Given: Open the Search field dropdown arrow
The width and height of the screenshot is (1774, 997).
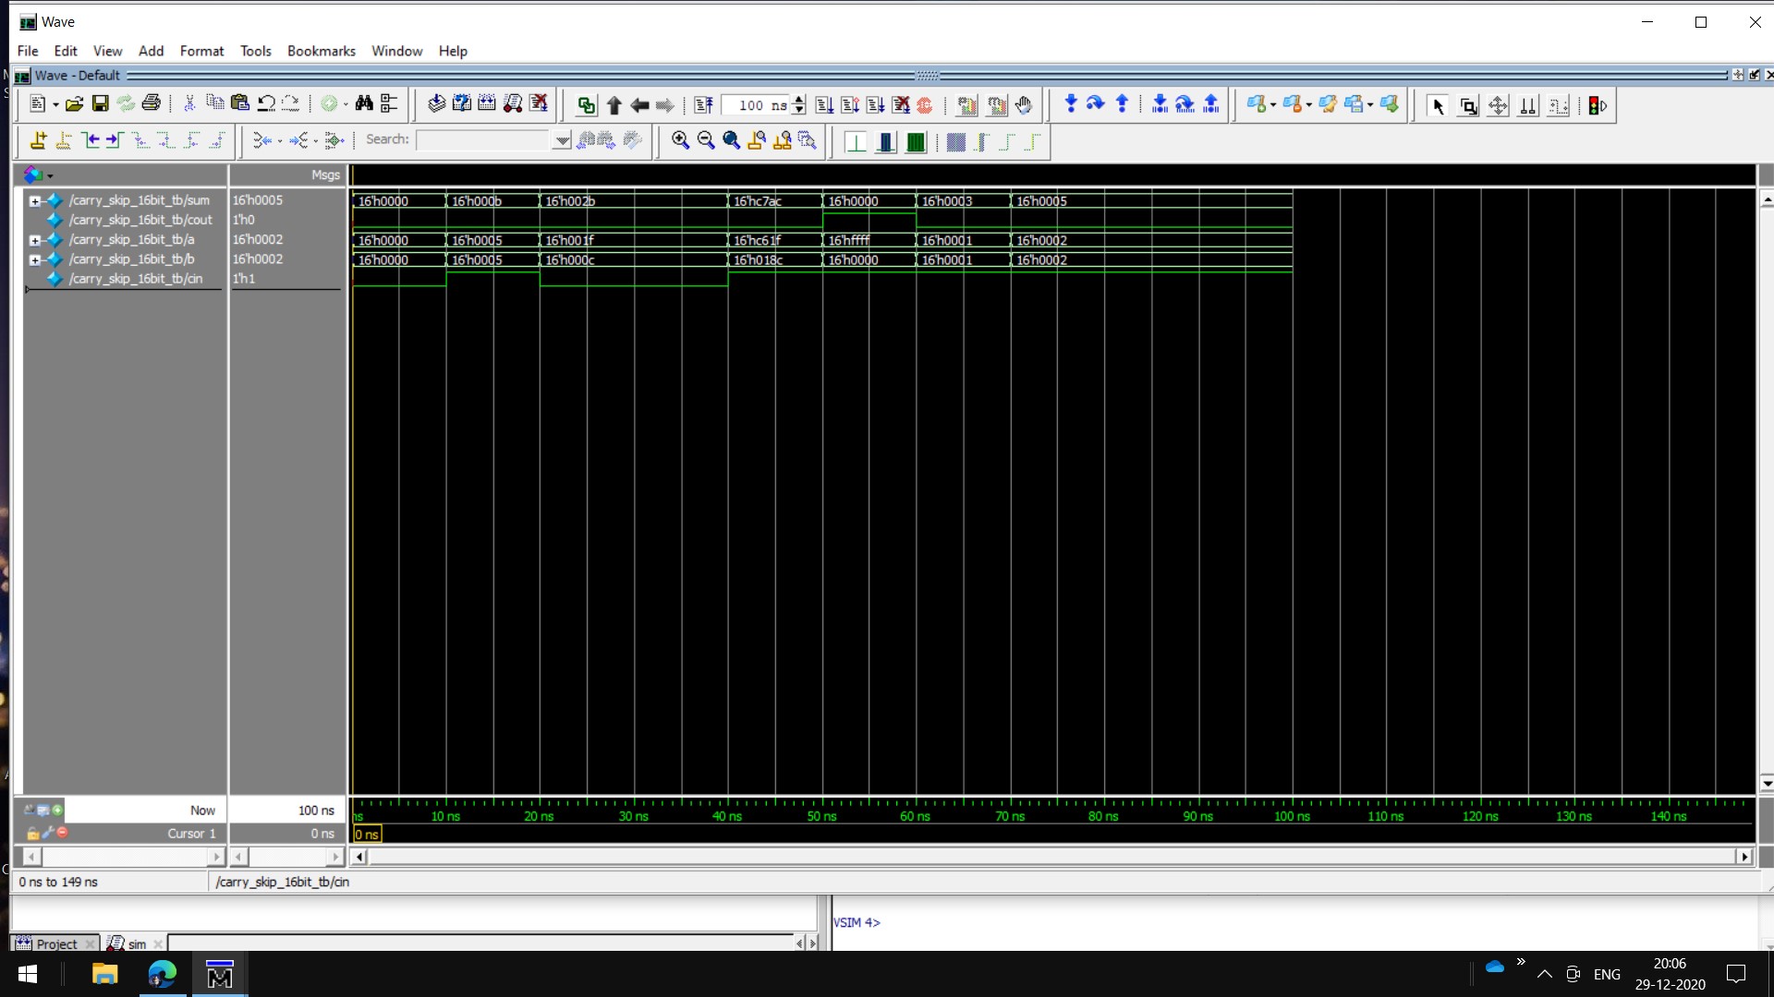Looking at the screenshot, I should click(562, 140).
